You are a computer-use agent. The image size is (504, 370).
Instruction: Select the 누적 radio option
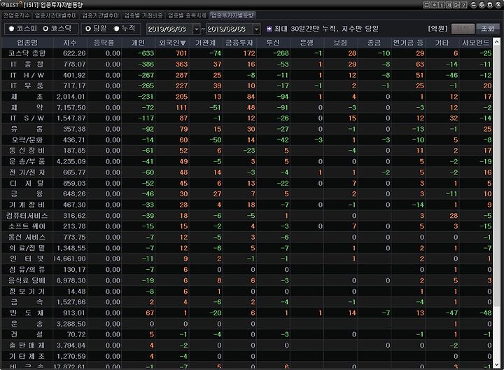point(116,29)
